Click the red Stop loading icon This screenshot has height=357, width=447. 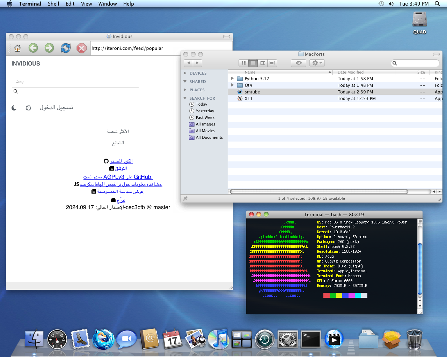pyautogui.click(x=81, y=48)
